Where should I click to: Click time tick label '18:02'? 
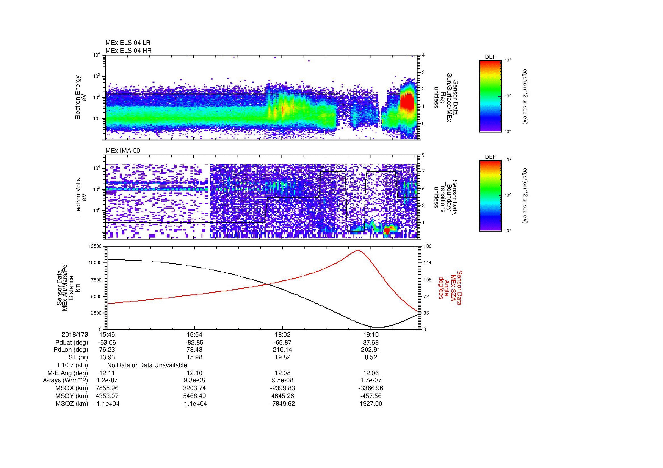pos(282,334)
